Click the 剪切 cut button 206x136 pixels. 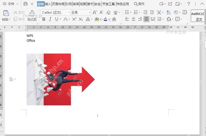pos(19,12)
